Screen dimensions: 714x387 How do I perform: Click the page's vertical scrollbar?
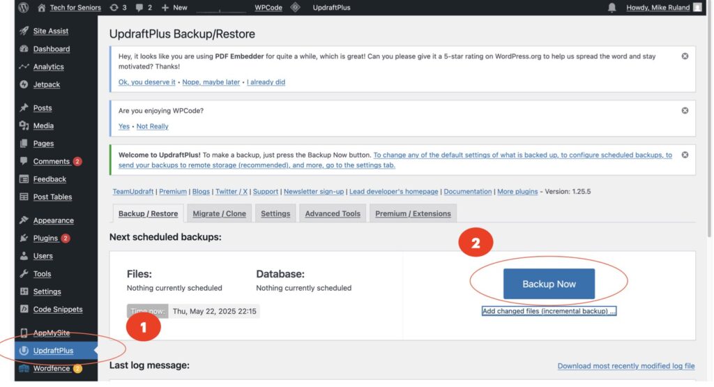click(x=710, y=139)
